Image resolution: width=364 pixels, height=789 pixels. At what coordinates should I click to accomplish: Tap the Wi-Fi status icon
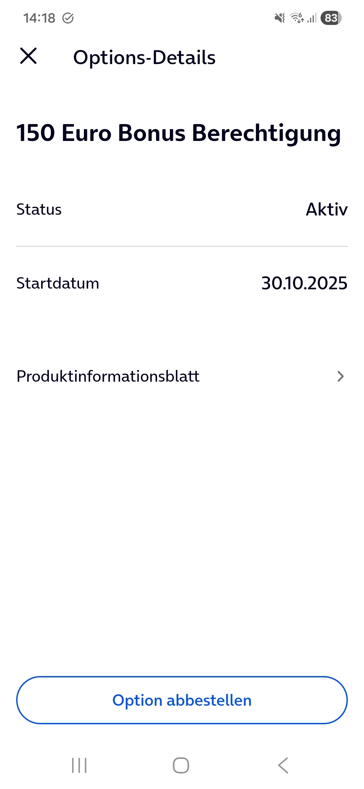point(297,18)
